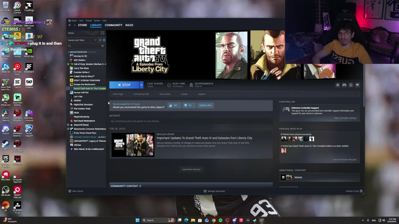Open the Support link
Image resolution: width=399 pixels, height=224 pixels.
tap(202, 94)
